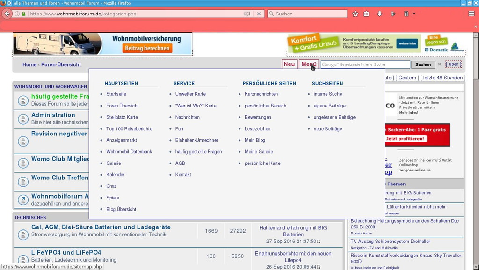
Task: Click forum icon beside Revision negativer
Action: 23,141
